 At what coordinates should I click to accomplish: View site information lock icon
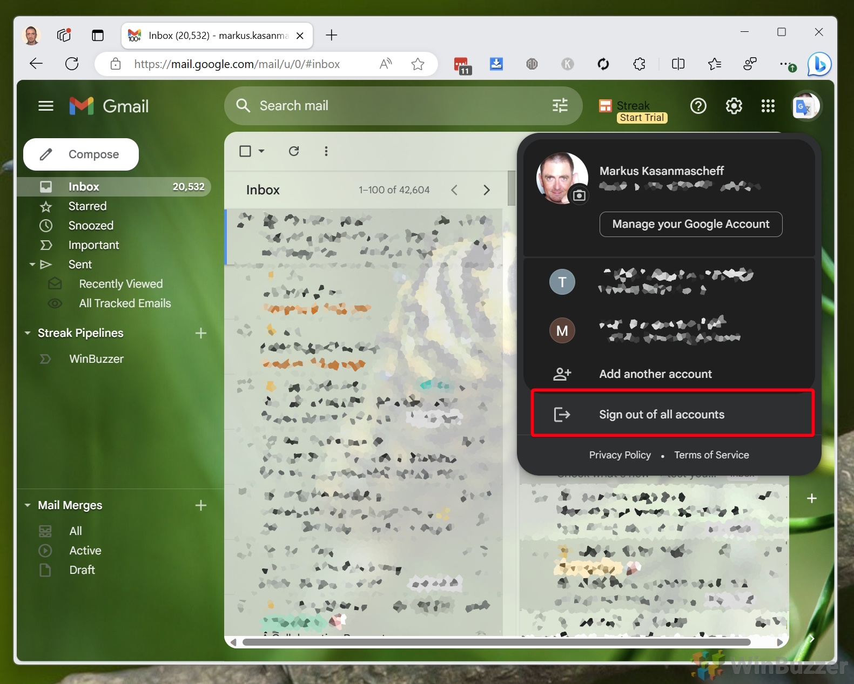click(116, 64)
